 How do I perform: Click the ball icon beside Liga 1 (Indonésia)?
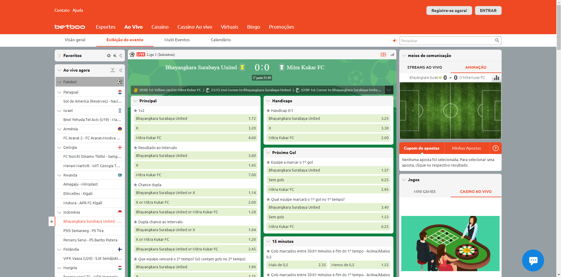pos(132,55)
